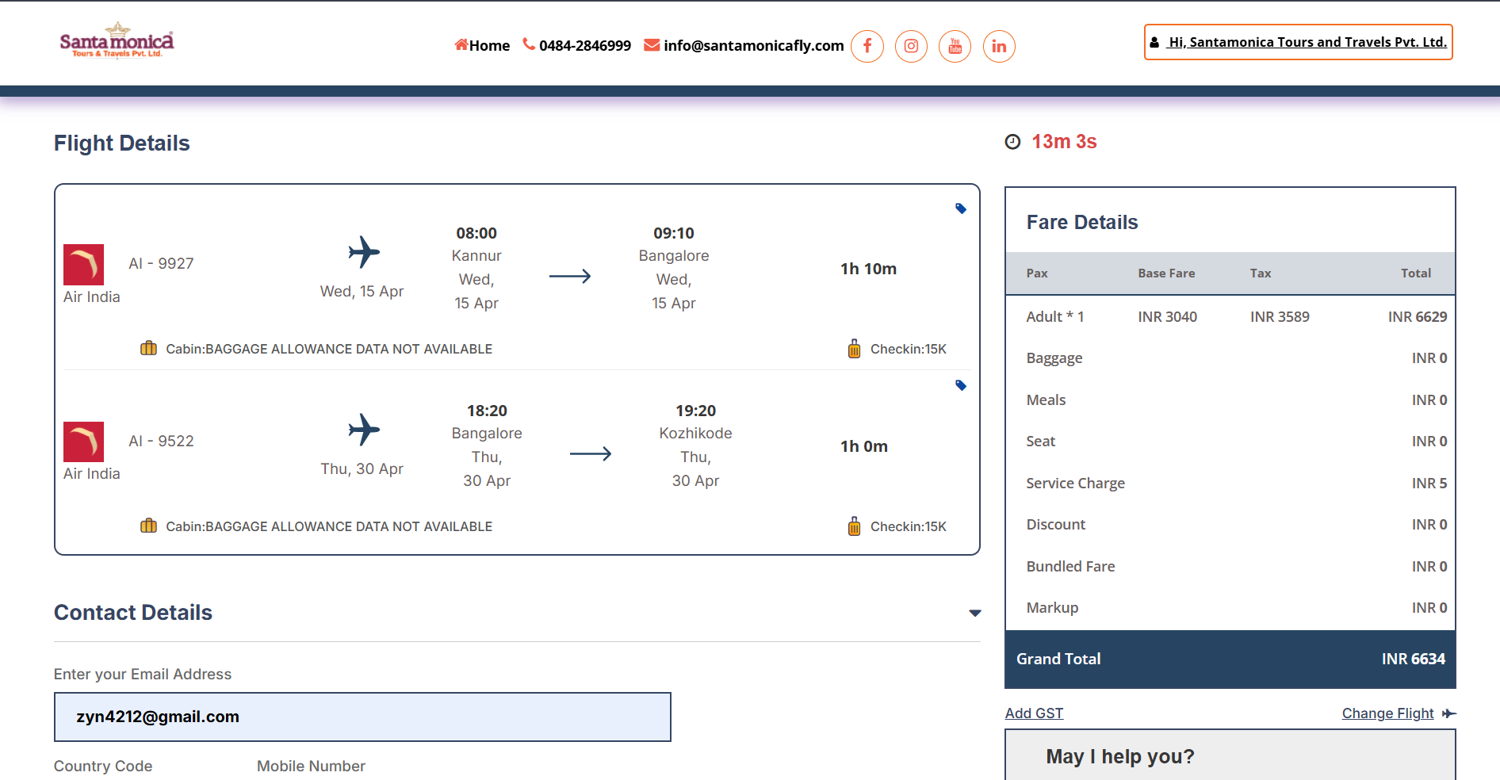This screenshot has height=780, width=1500.
Task: Open Hi, Santamonica Tours and Travels account button
Action: coord(1299,42)
